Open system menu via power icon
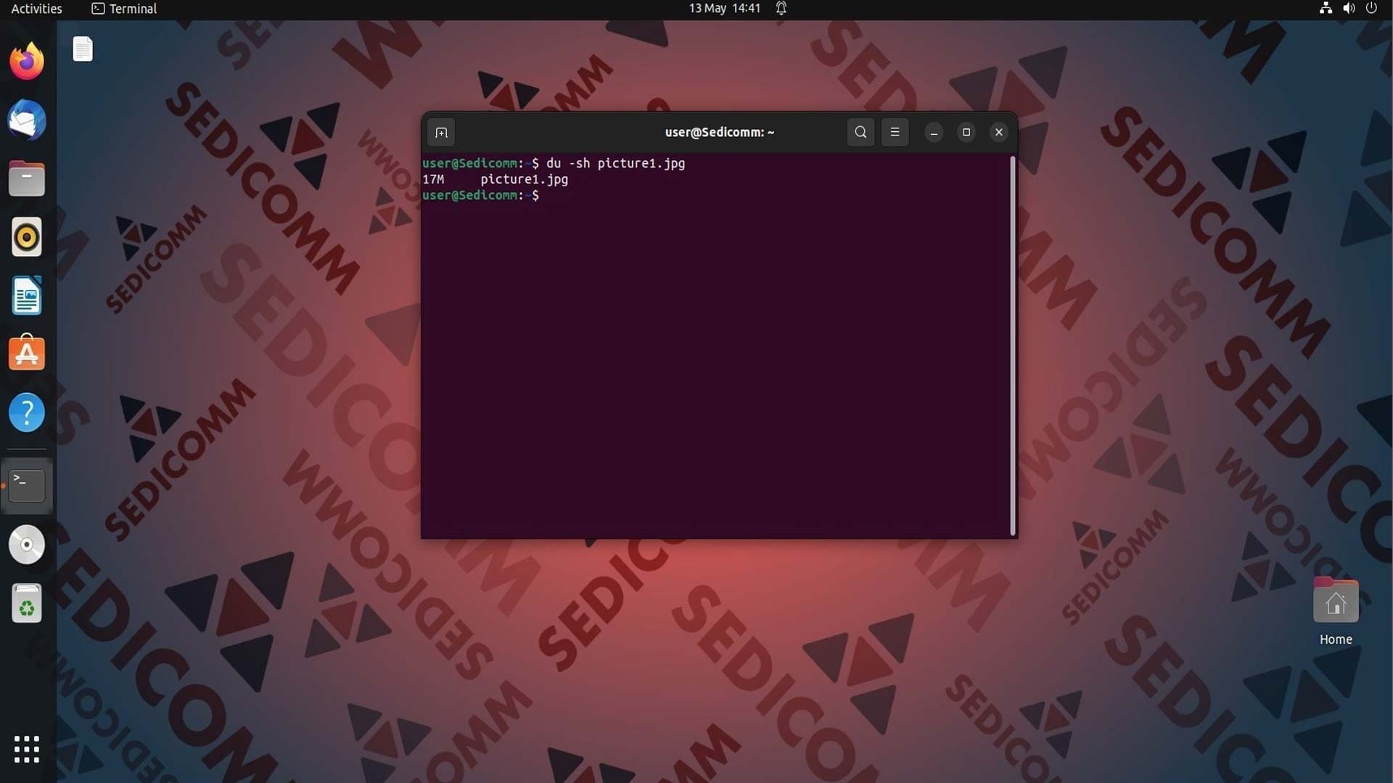Viewport: 1393px width, 783px height. (x=1371, y=9)
